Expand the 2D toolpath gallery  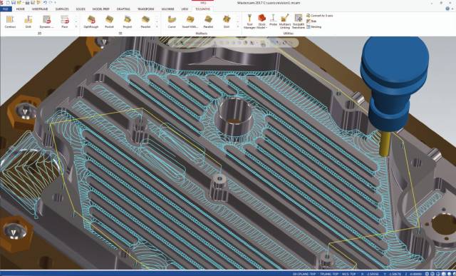76,26
